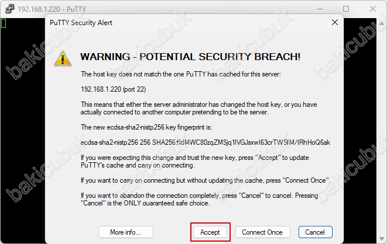Click the yellow warning triangle icon

point(63,58)
